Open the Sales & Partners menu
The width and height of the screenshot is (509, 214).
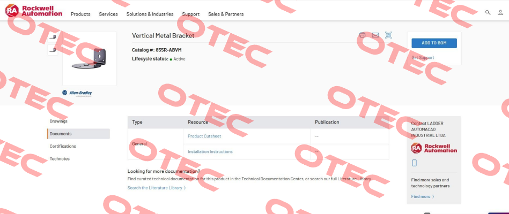[226, 14]
